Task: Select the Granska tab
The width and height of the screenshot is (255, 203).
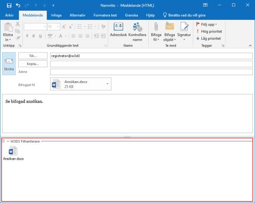Action: (131, 15)
